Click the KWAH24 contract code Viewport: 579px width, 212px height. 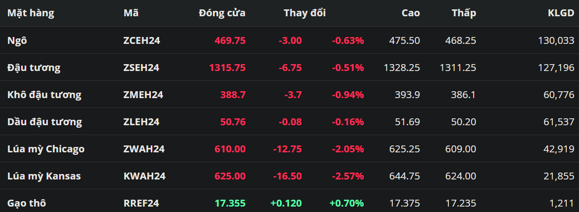click(x=144, y=176)
